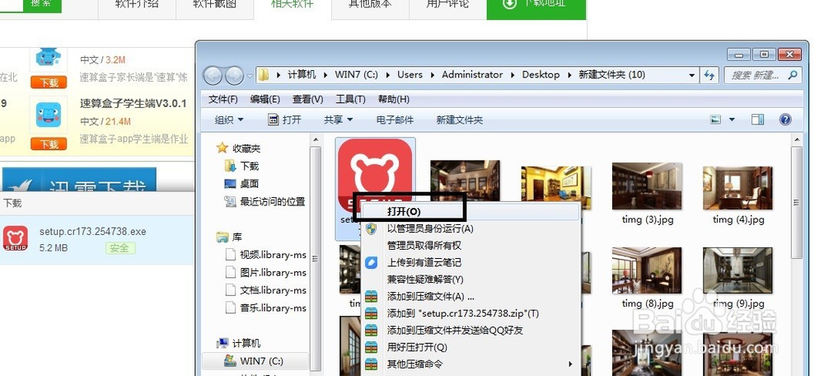Click the 计算机 computer icon in sidebar
824x376 pixels.
click(x=222, y=343)
